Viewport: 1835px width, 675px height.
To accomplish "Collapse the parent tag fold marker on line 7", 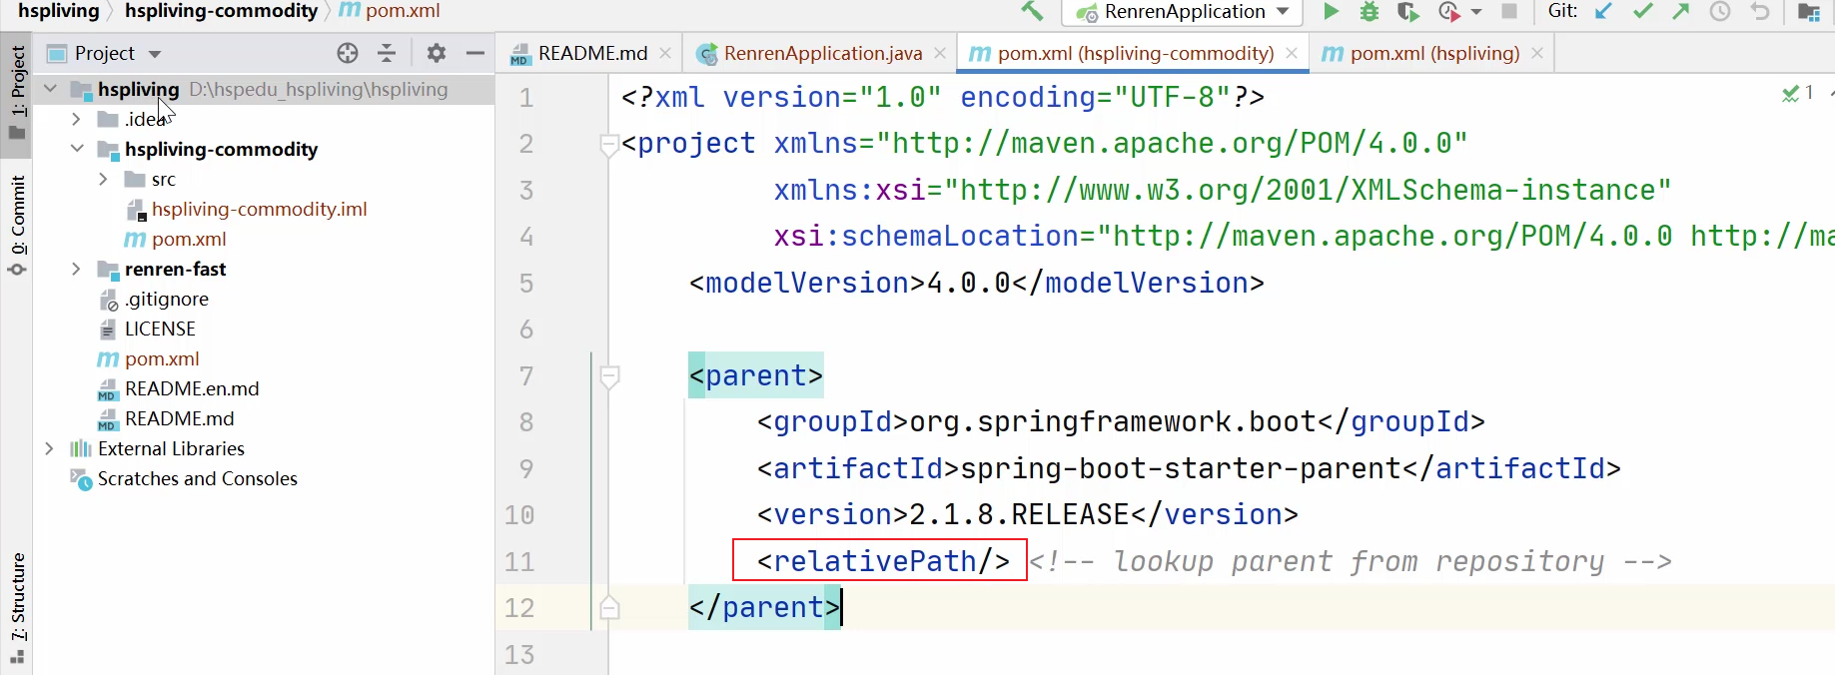I will (609, 376).
